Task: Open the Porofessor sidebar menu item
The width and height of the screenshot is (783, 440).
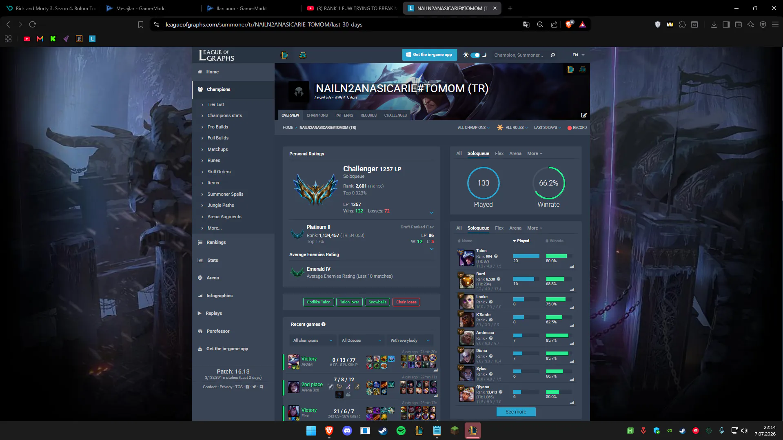Action: tap(218, 331)
